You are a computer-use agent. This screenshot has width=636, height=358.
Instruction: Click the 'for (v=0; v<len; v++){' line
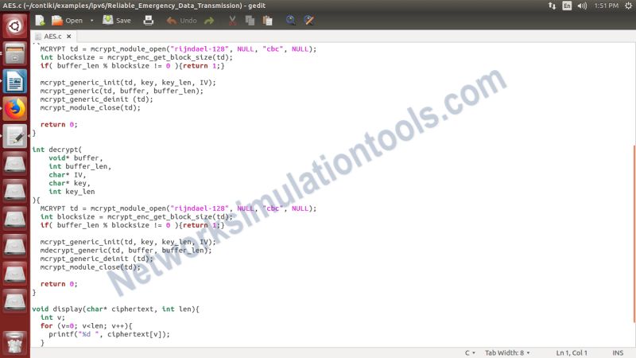[86, 326]
